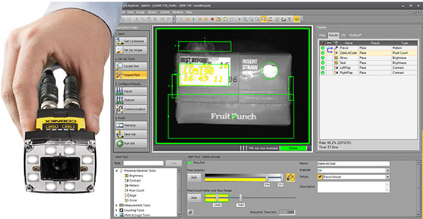Open the Communication step
Viewport: 423px width, 219px height.
pos(132,109)
